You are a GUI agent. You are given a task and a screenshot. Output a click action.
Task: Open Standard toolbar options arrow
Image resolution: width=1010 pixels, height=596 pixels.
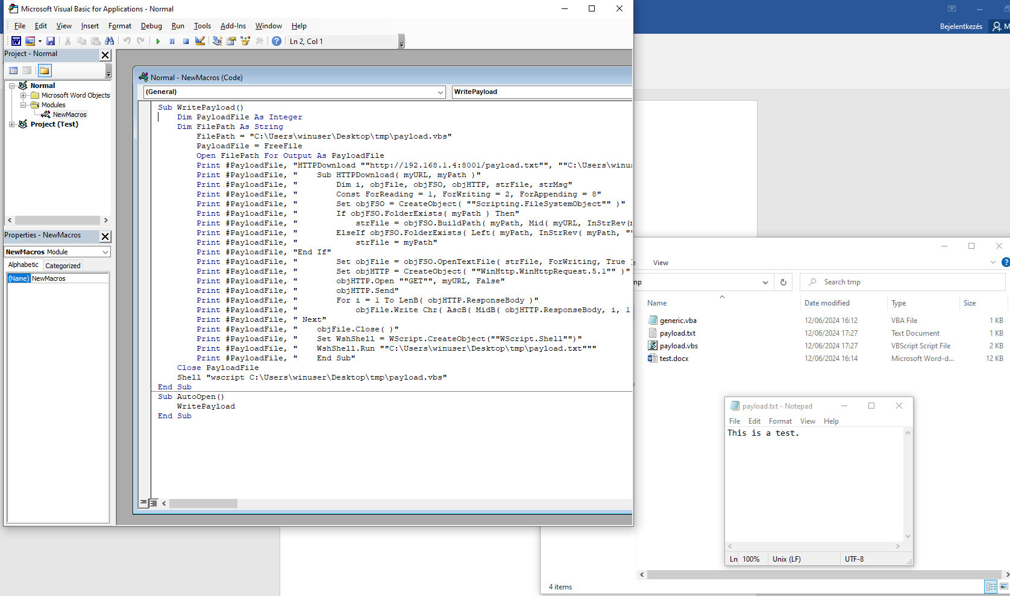tap(401, 42)
